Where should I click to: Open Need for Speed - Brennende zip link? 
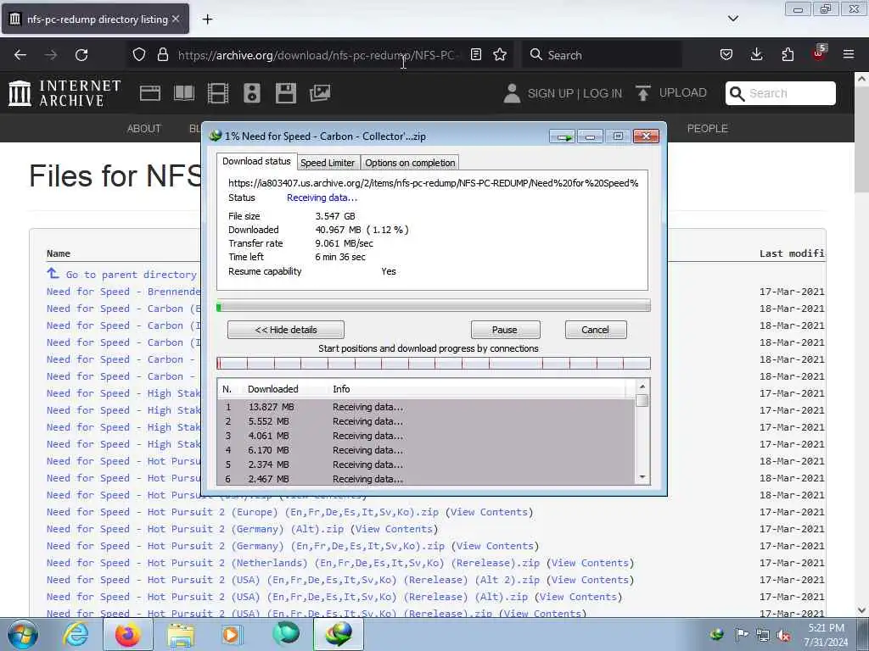[124, 292]
